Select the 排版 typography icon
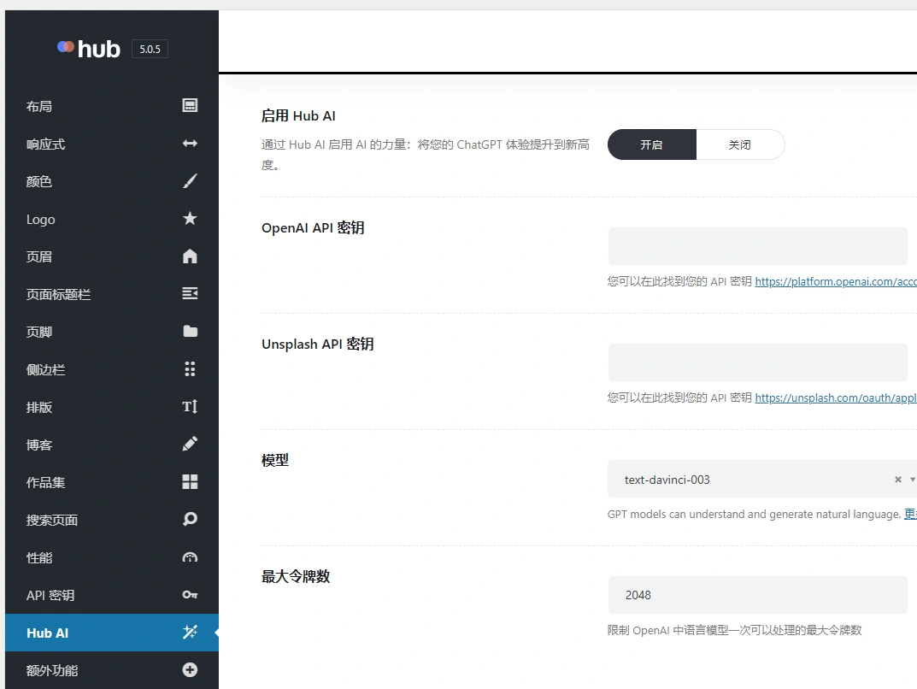The width and height of the screenshot is (917, 689). tap(189, 407)
